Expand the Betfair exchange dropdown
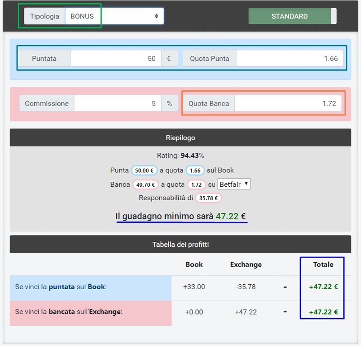Screen dimensions: 361x346 (234, 184)
